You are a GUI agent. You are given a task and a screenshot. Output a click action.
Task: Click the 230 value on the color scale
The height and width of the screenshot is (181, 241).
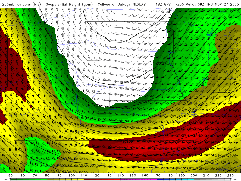230,176
